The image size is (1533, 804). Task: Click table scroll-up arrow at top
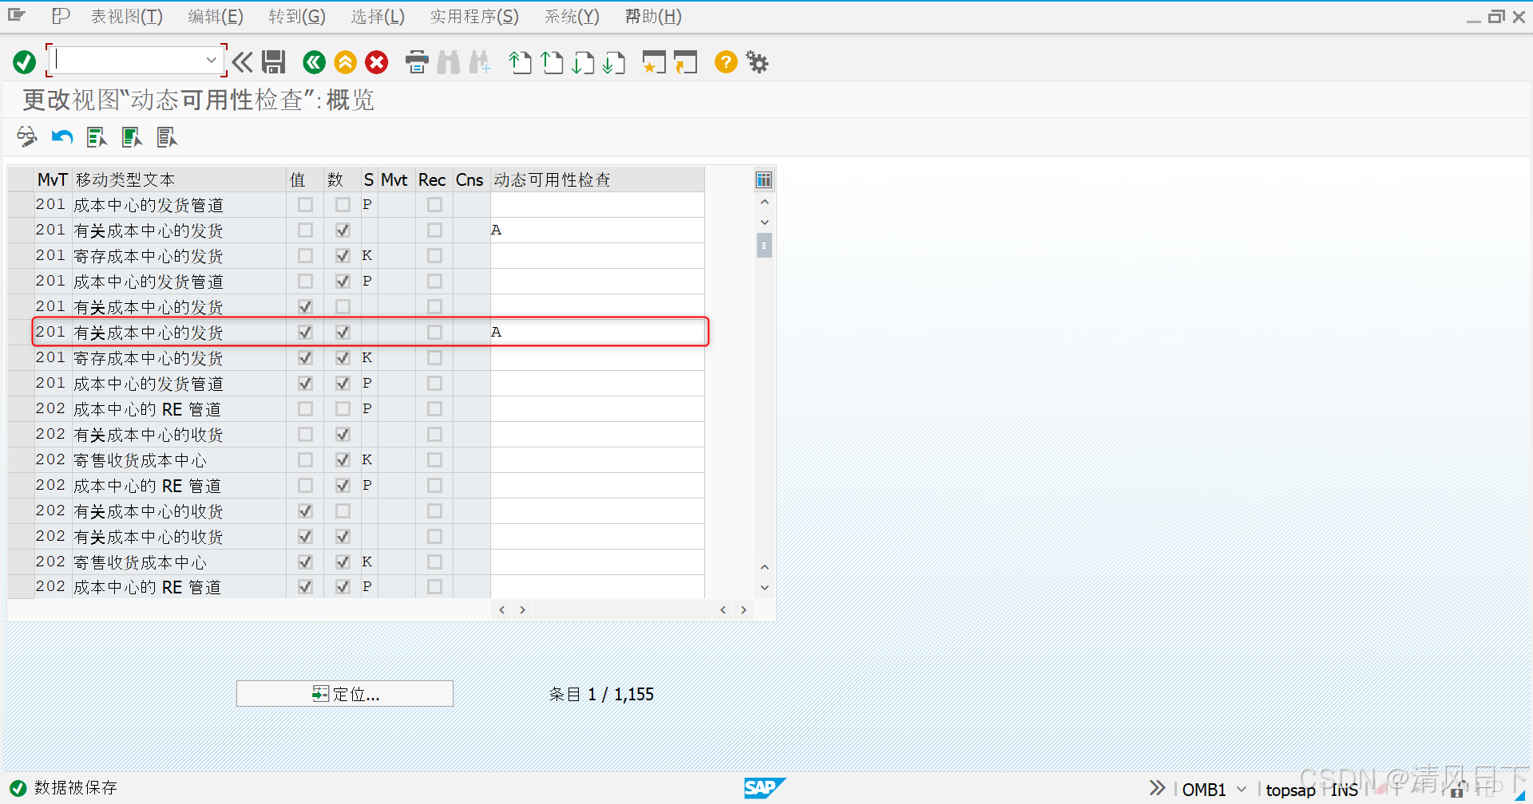764,203
